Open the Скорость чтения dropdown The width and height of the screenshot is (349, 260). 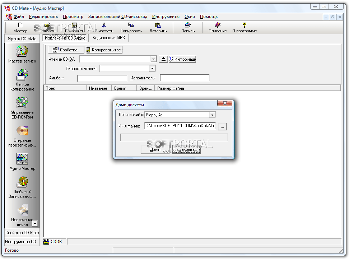tap(152, 68)
